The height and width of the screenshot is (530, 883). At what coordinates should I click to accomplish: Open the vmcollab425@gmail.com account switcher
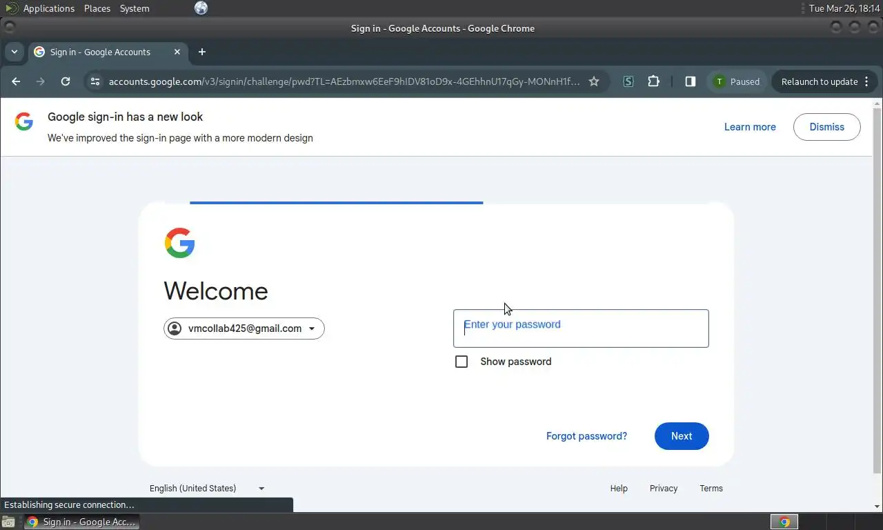244,328
